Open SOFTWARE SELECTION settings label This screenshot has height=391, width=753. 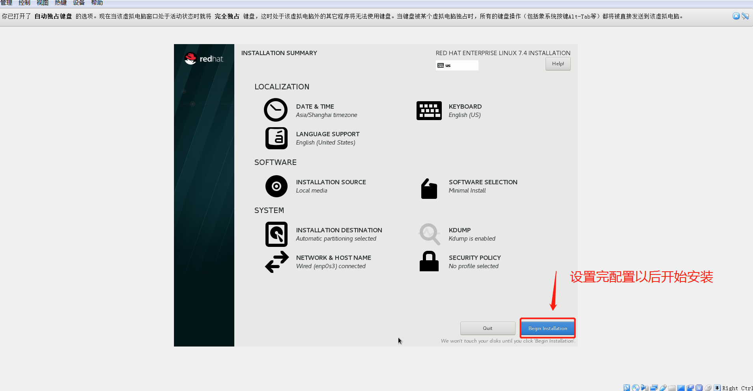483,182
